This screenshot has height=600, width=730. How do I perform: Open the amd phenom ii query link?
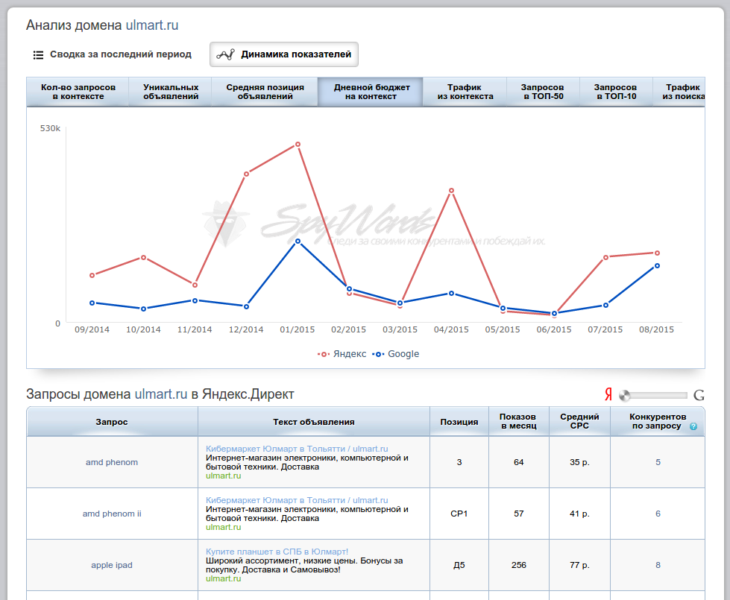click(x=112, y=514)
